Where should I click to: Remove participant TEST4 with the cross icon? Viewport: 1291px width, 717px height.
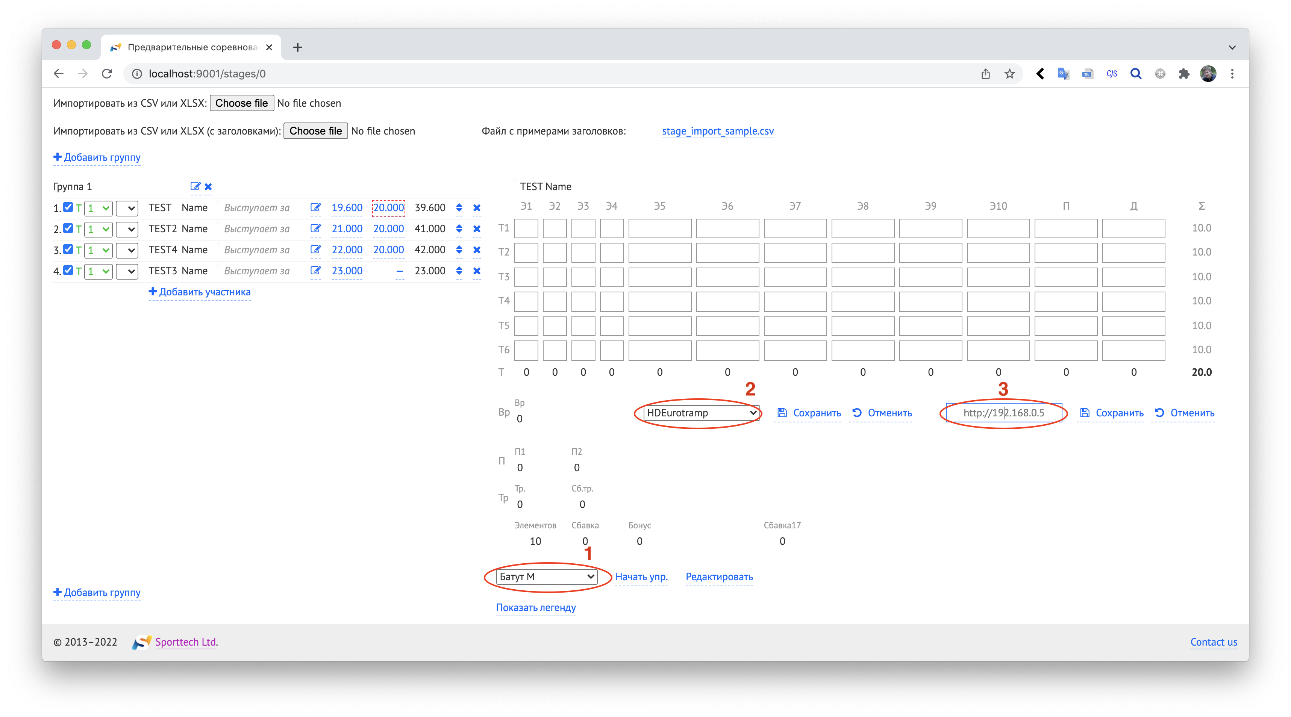477,250
